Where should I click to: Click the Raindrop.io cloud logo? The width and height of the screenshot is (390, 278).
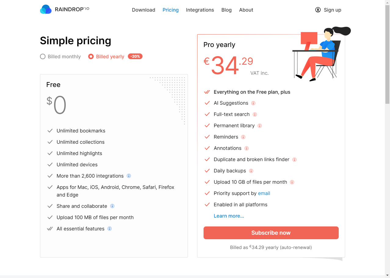click(x=46, y=9)
